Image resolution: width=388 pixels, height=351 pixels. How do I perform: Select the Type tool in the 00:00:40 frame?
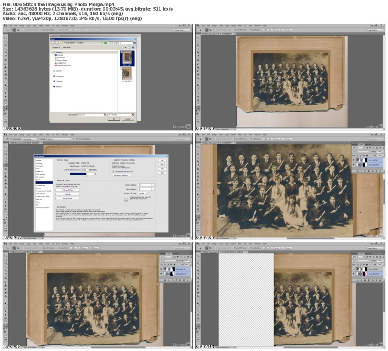[5, 93]
